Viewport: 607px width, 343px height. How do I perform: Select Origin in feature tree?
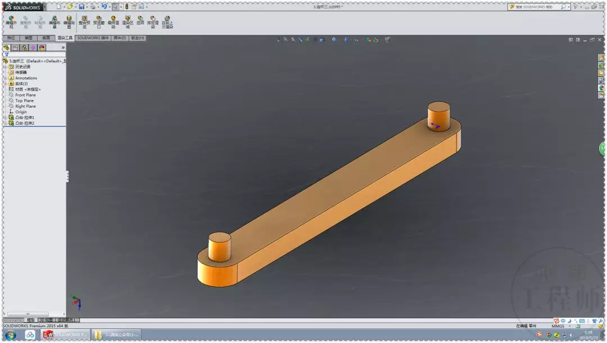click(21, 112)
